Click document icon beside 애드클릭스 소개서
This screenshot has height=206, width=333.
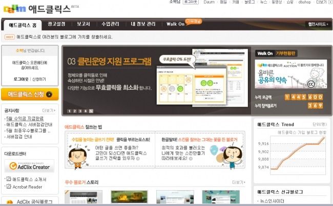coord(9,179)
